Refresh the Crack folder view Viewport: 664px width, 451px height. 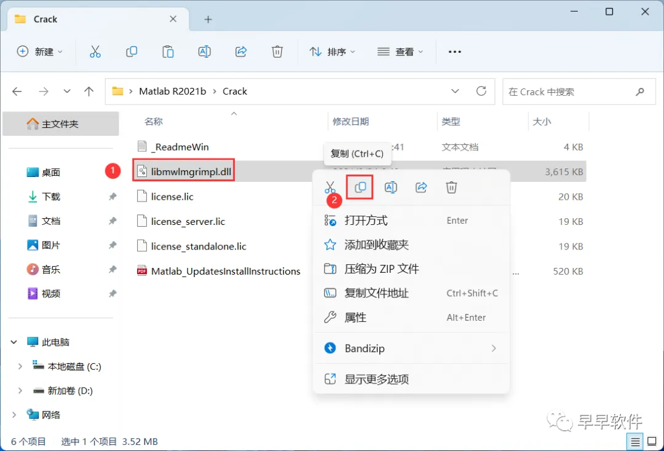pos(481,91)
